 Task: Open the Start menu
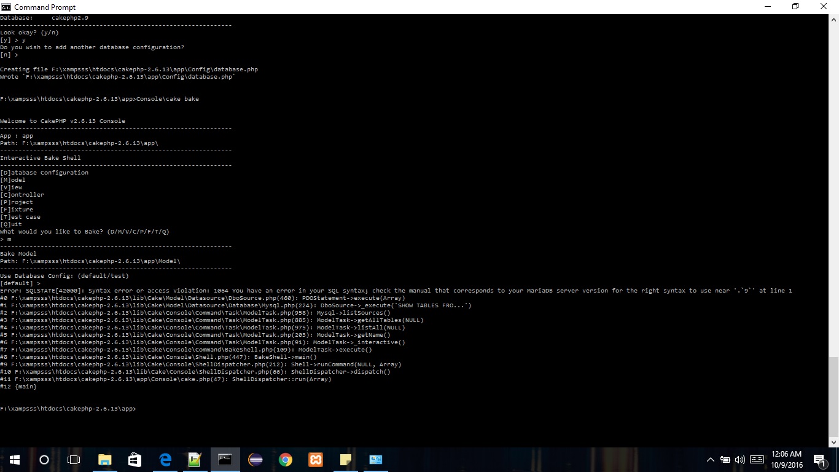14,459
